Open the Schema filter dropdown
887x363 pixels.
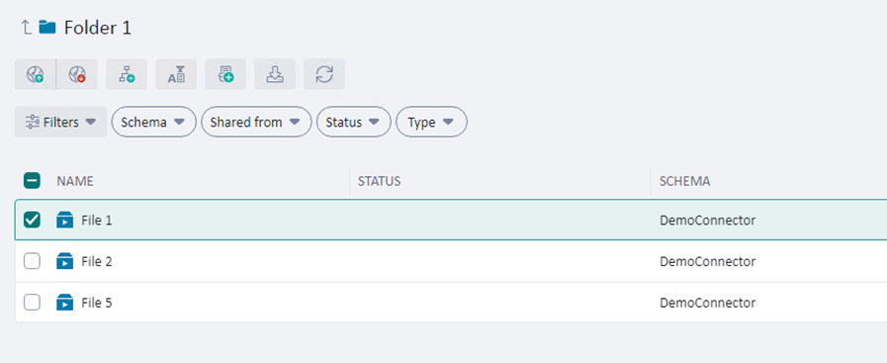click(154, 122)
